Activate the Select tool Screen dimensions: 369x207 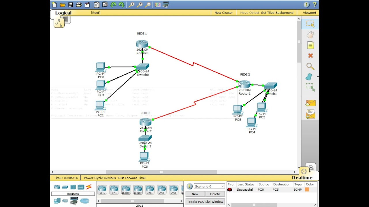[x=310, y=24]
